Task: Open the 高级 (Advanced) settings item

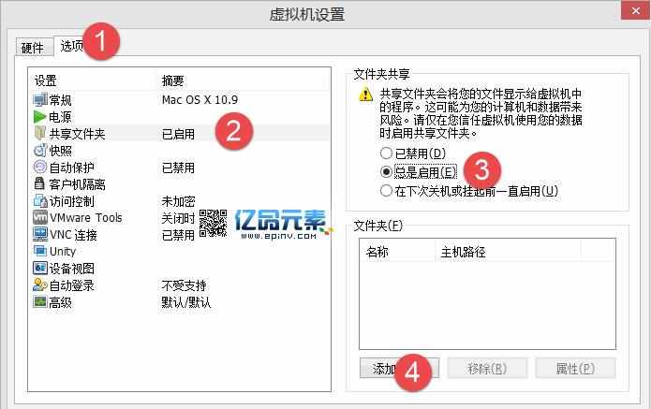Action: [x=62, y=302]
